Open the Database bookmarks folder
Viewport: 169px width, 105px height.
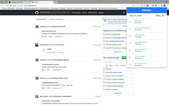55,8
